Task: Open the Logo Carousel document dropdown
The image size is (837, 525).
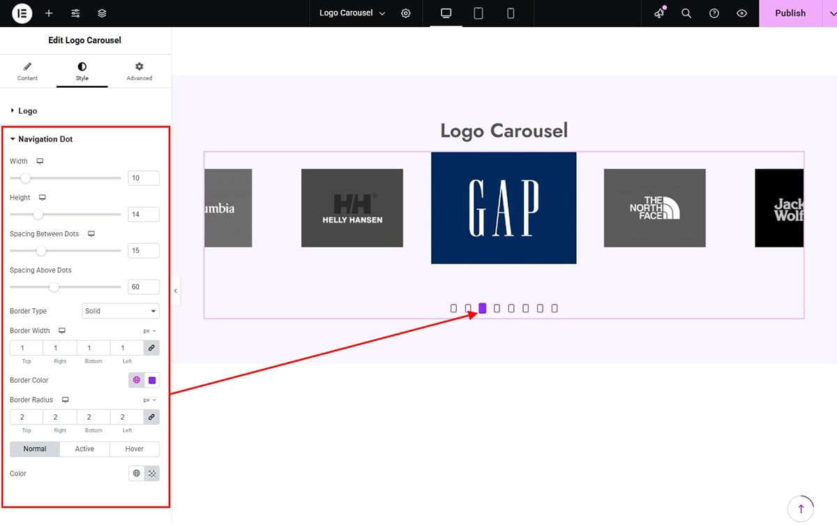Action: click(352, 13)
